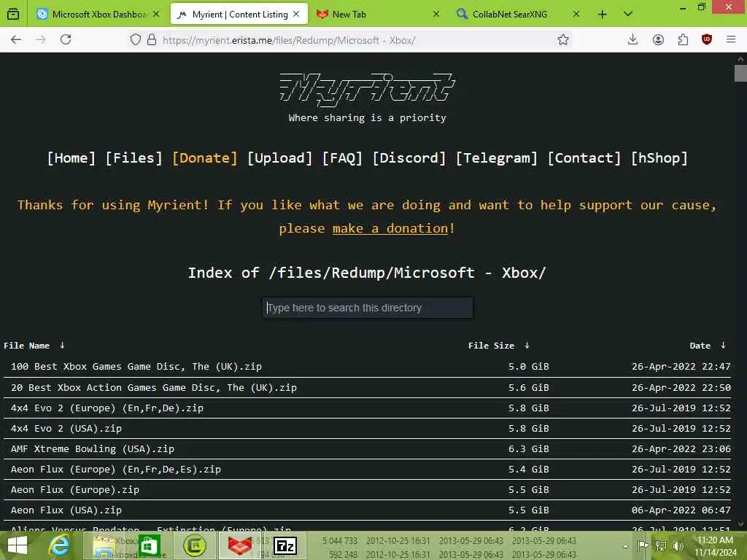Click date 26-Apr-2022 22:47
Viewport: 747px width, 560px height.
(x=681, y=367)
